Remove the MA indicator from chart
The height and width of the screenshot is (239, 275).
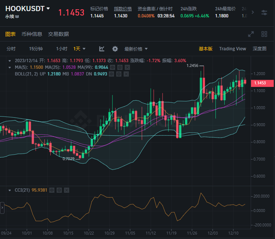(127, 67)
